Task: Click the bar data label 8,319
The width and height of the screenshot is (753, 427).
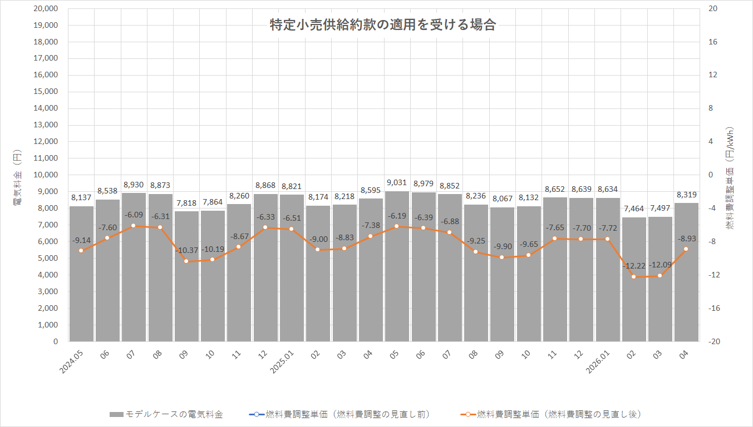Action: pyautogui.click(x=686, y=195)
